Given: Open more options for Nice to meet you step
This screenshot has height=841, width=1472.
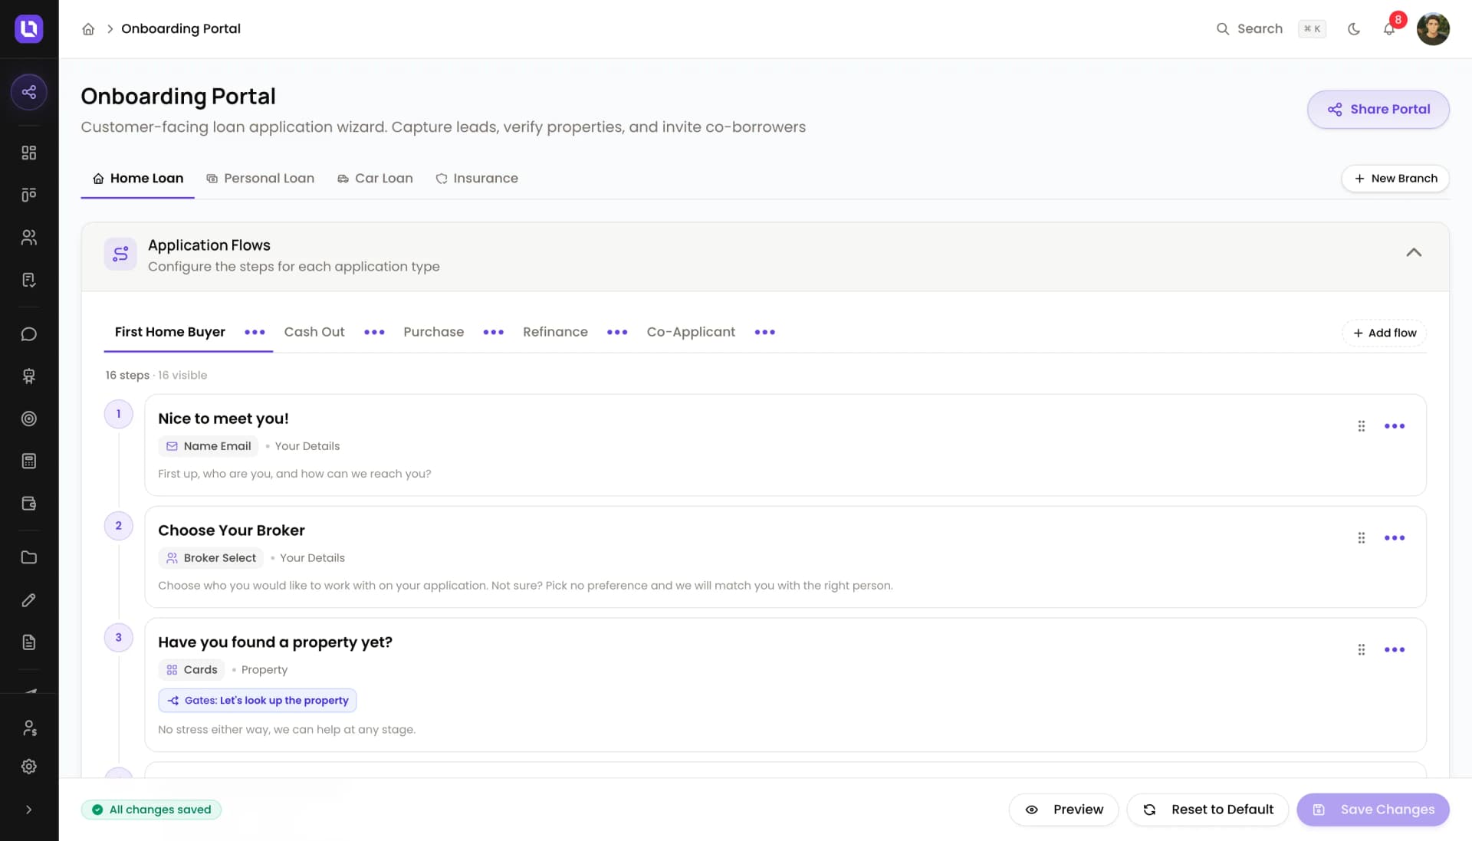Looking at the screenshot, I should [x=1395, y=426].
